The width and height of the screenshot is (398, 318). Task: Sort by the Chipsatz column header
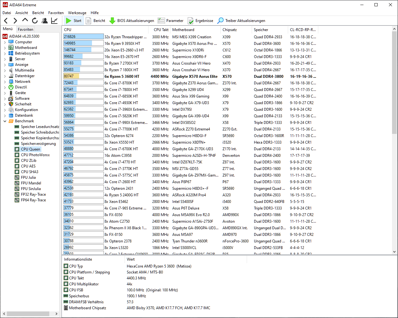[236, 30]
